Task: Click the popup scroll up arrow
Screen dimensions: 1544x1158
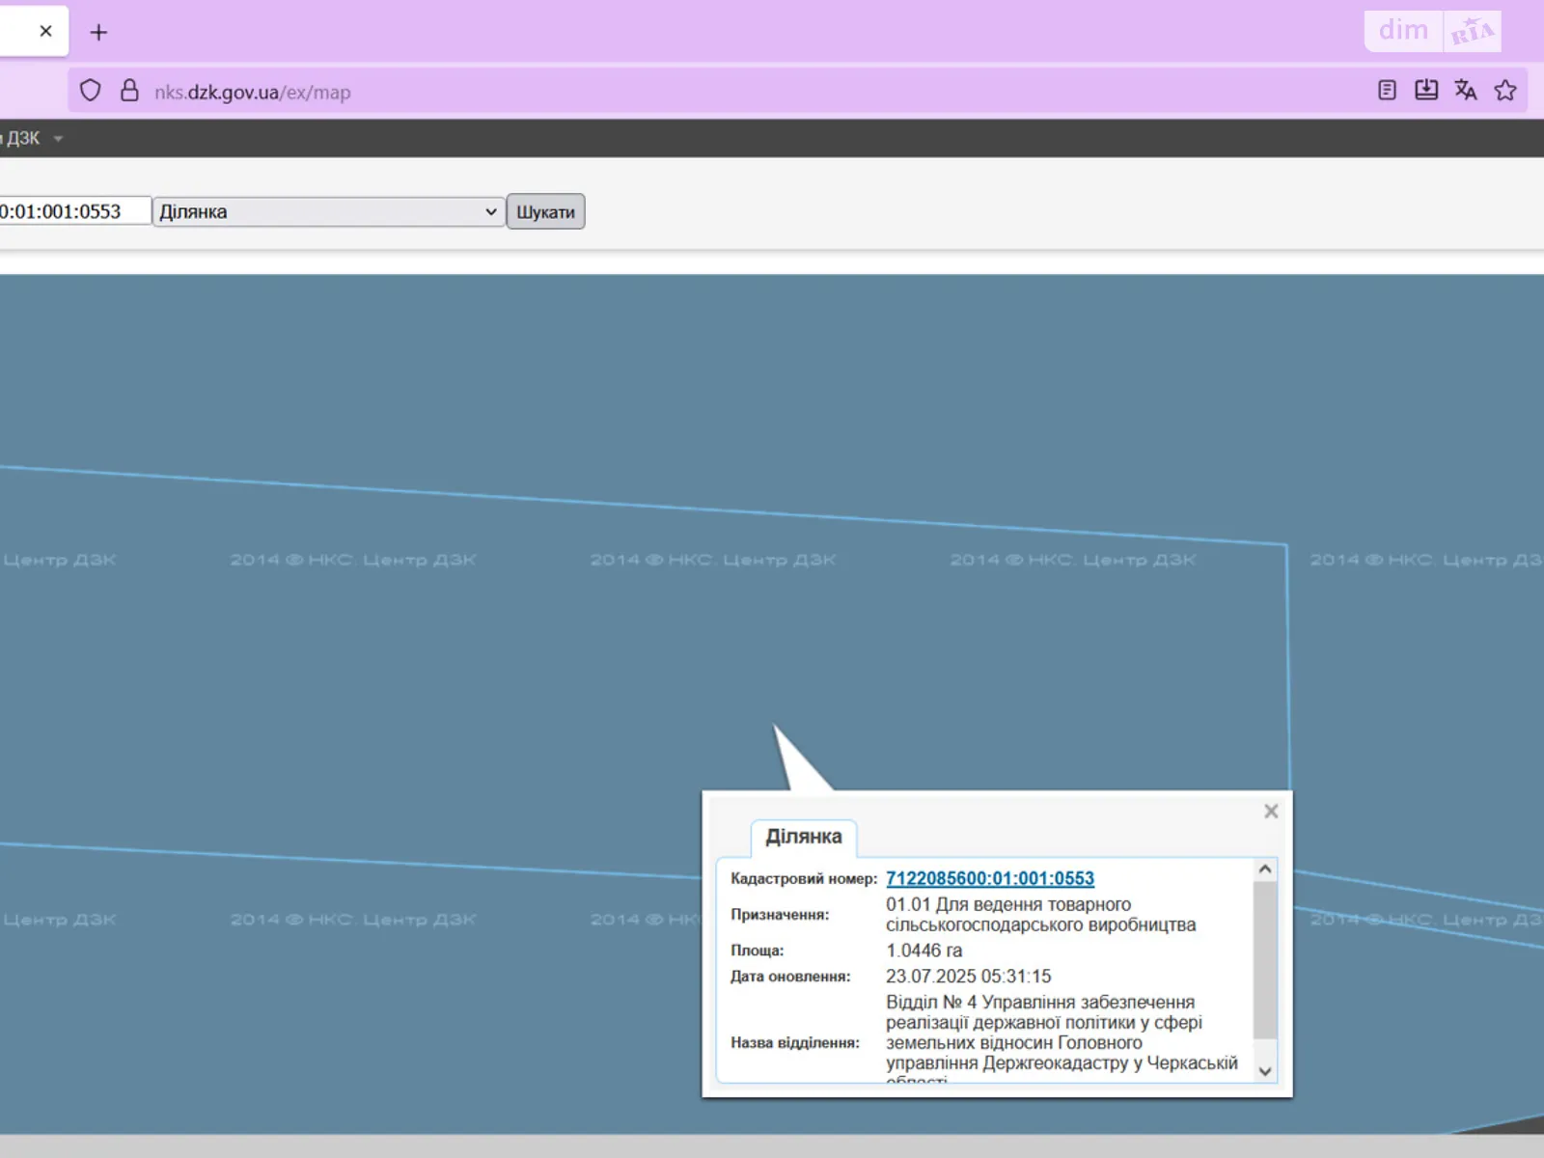Action: click(x=1265, y=869)
